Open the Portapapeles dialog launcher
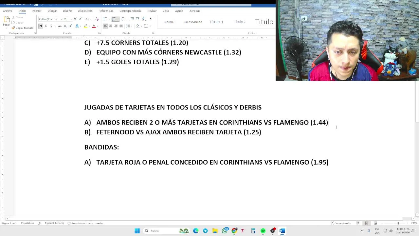The width and height of the screenshot is (419, 236). (x=35, y=33)
